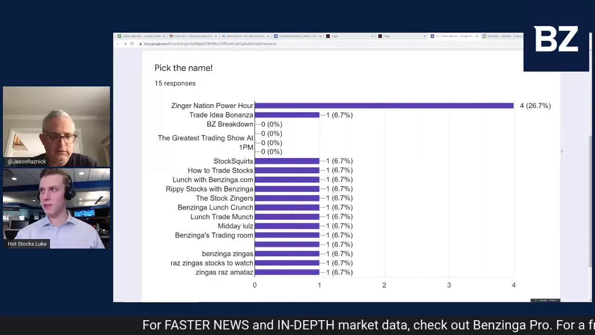Click the '0 (0%)' value beside BZ Breakdown
The image size is (595, 335).
pyautogui.click(x=271, y=124)
